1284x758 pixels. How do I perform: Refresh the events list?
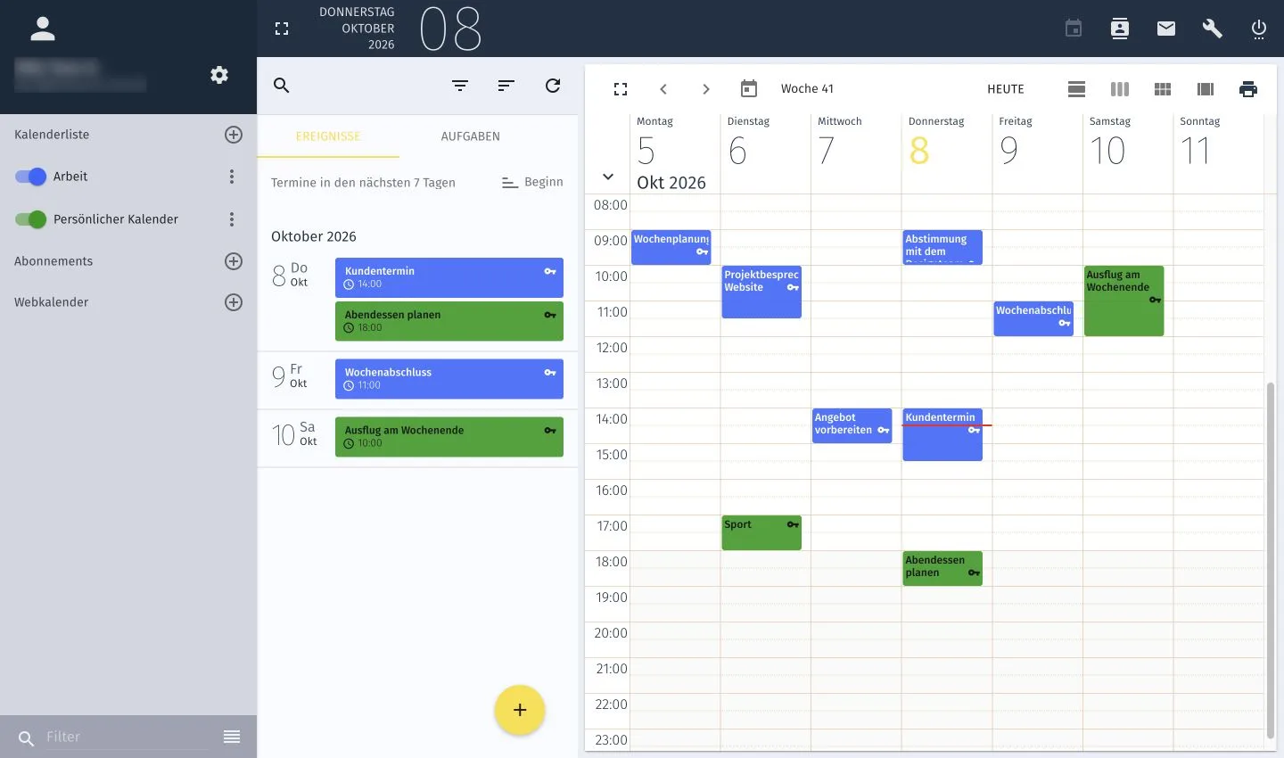(553, 86)
